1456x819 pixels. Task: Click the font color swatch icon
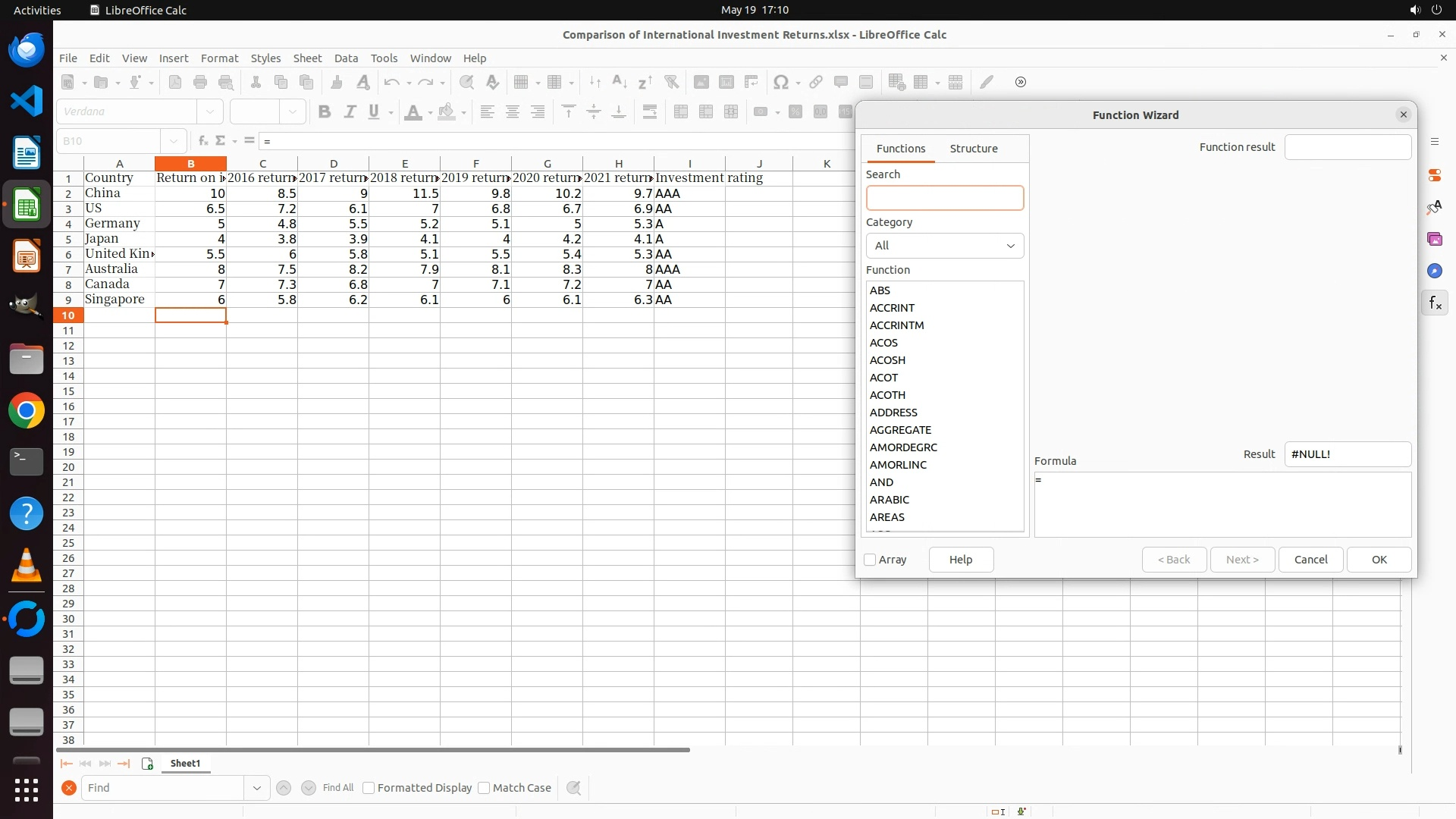(413, 112)
